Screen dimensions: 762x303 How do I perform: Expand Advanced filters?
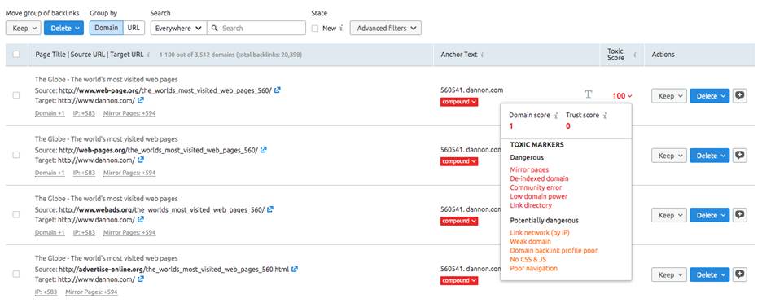click(385, 29)
